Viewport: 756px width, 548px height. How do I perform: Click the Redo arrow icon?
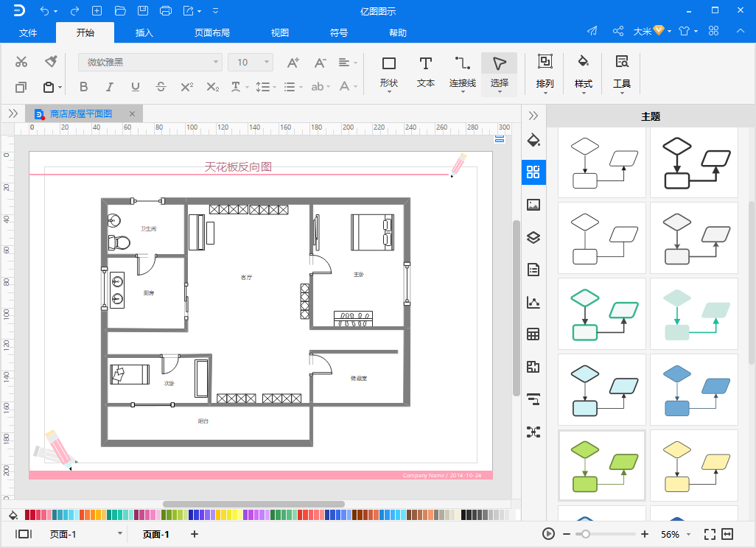[x=74, y=10]
